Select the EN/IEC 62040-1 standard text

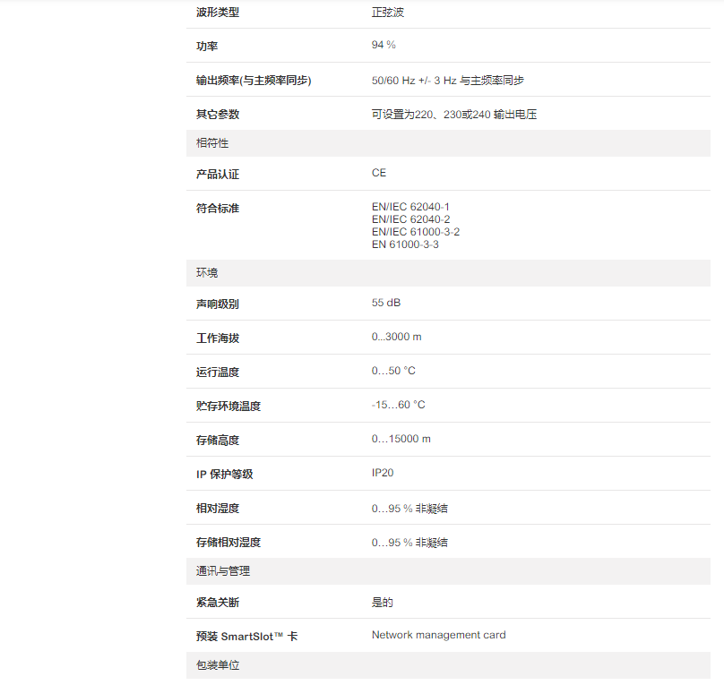click(x=410, y=207)
